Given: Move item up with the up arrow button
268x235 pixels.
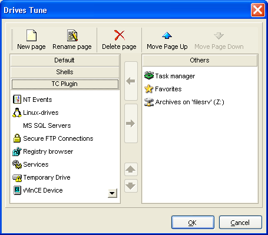Looking at the screenshot, I should point(131,169).
